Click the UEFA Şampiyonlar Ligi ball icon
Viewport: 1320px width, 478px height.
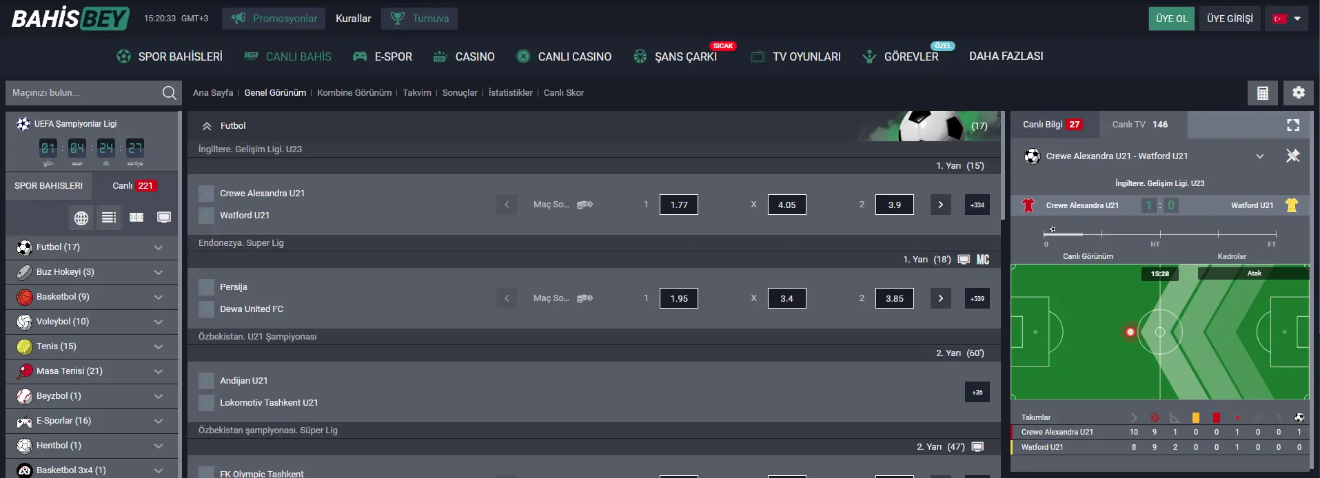[23, 124]
